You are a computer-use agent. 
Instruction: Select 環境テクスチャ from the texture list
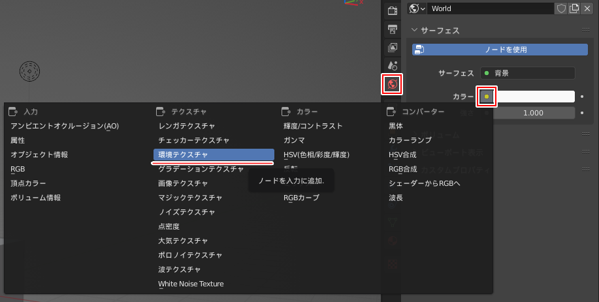[214, 155]
